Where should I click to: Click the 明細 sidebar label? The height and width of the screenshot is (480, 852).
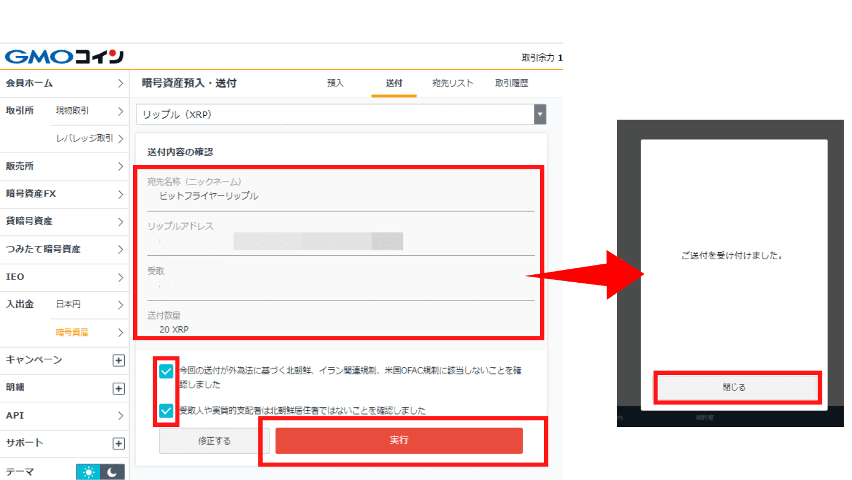[x=15, y=387]
